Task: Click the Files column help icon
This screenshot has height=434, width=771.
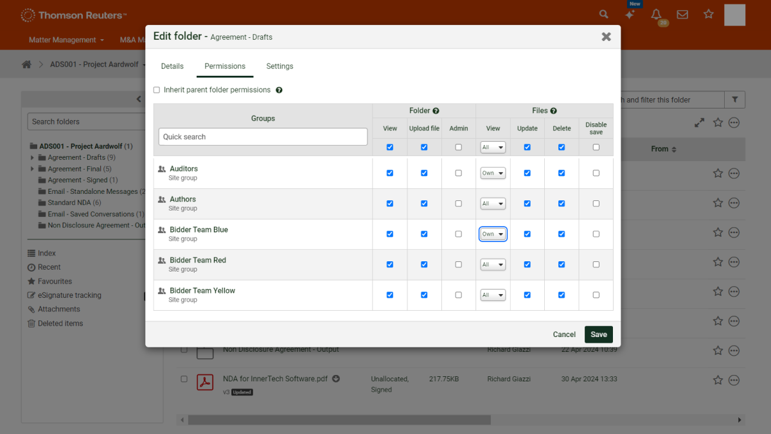Action: [553, 111]
